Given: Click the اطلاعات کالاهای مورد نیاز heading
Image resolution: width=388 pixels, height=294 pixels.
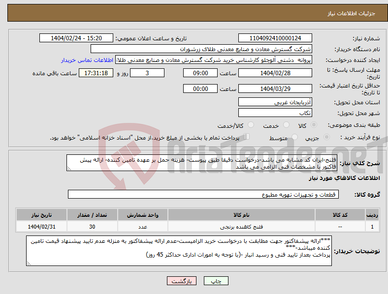Looking at the screenshot, I should pyautogui.click(x=344, y=178).
